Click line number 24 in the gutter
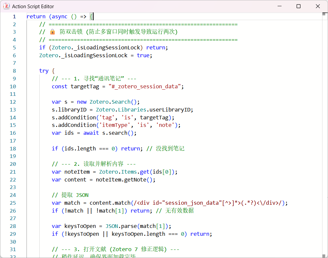Viewport: 328px width, 258px height. 13,195
